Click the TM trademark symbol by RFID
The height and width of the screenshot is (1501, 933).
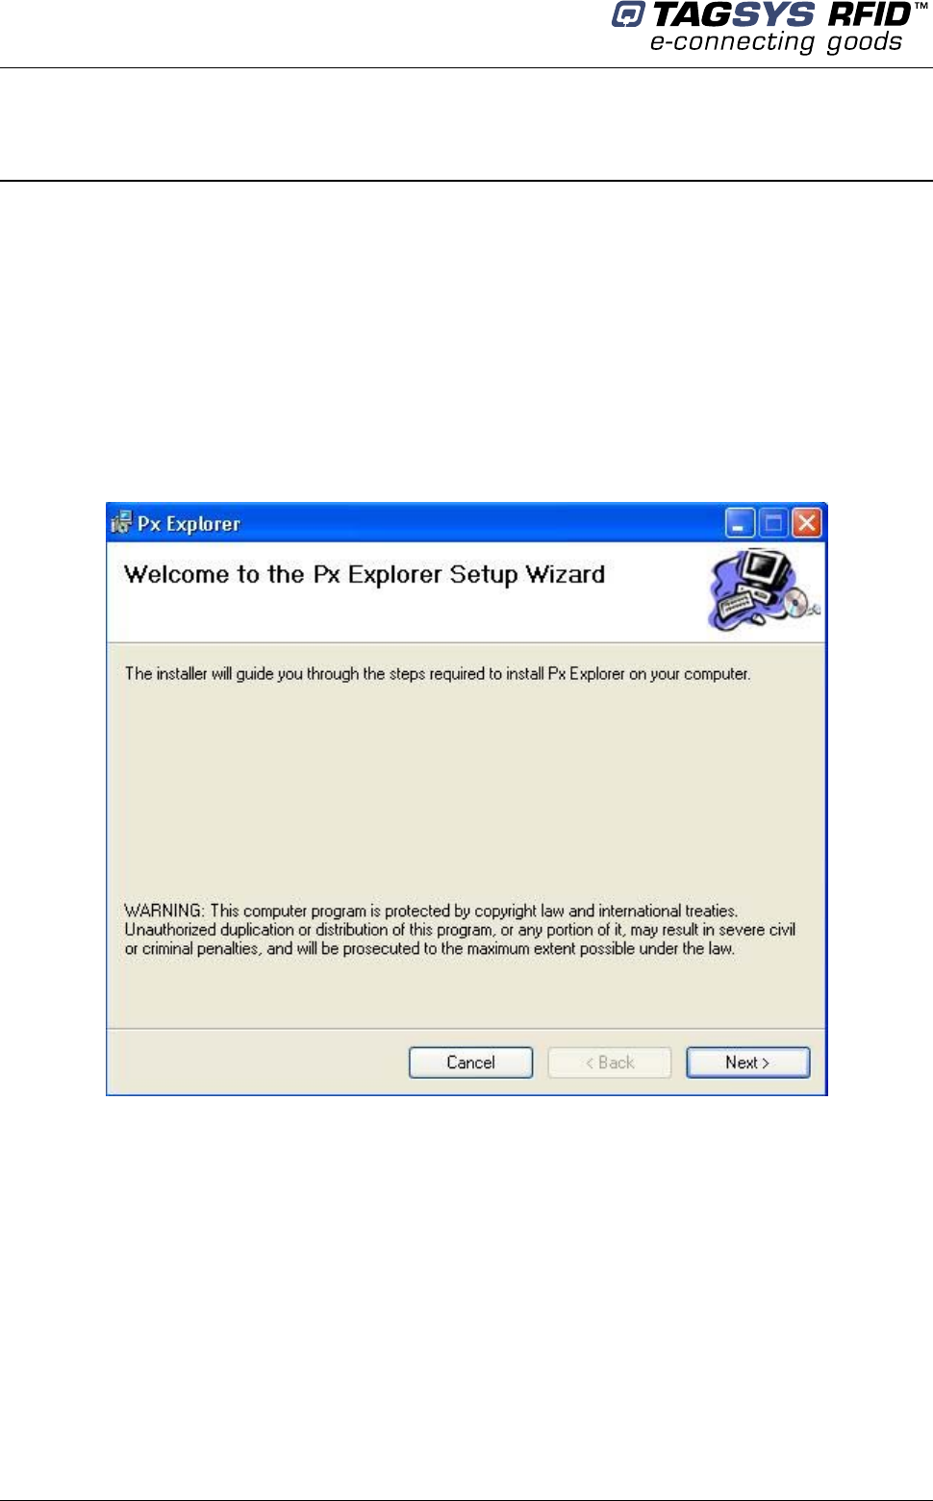point(920,7)
